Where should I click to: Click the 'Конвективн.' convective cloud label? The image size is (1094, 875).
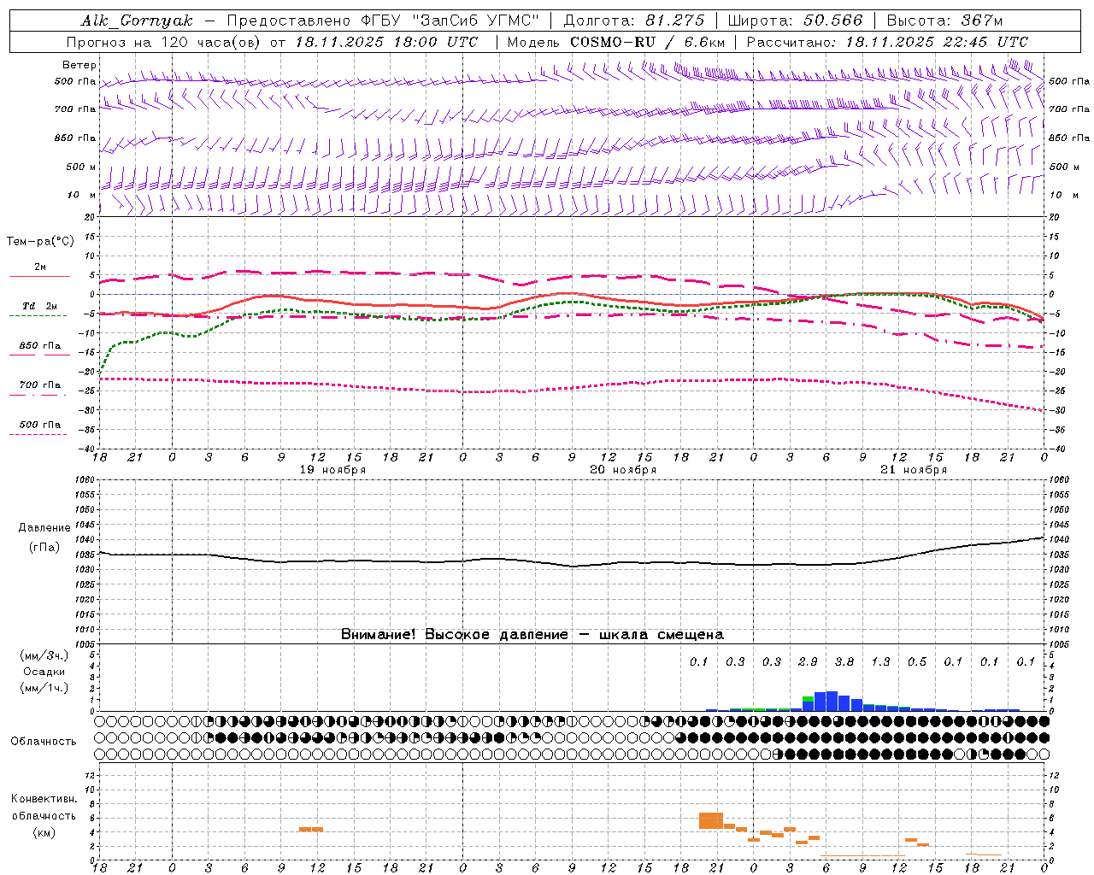tap(44, 799)
